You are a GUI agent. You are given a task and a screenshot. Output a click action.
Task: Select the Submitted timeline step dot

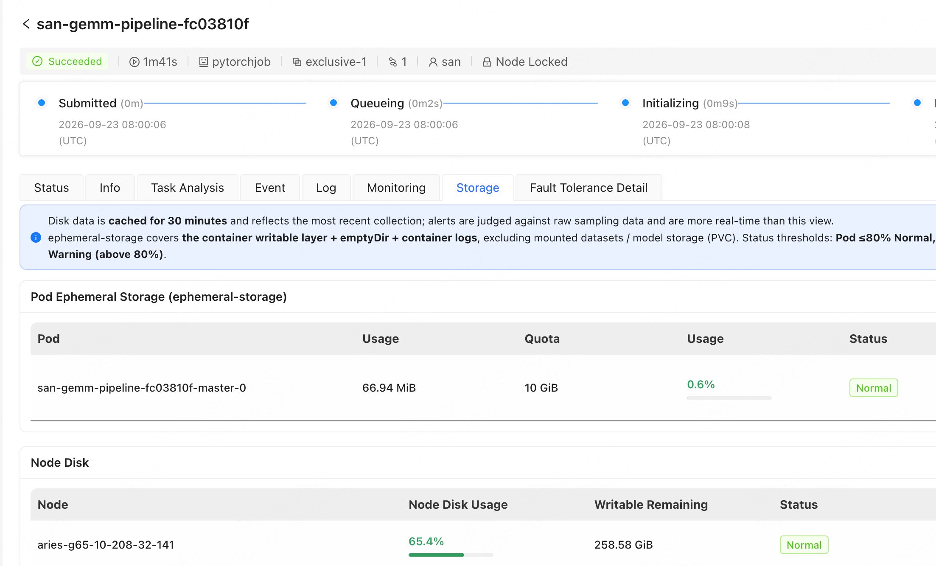(42, 103)
